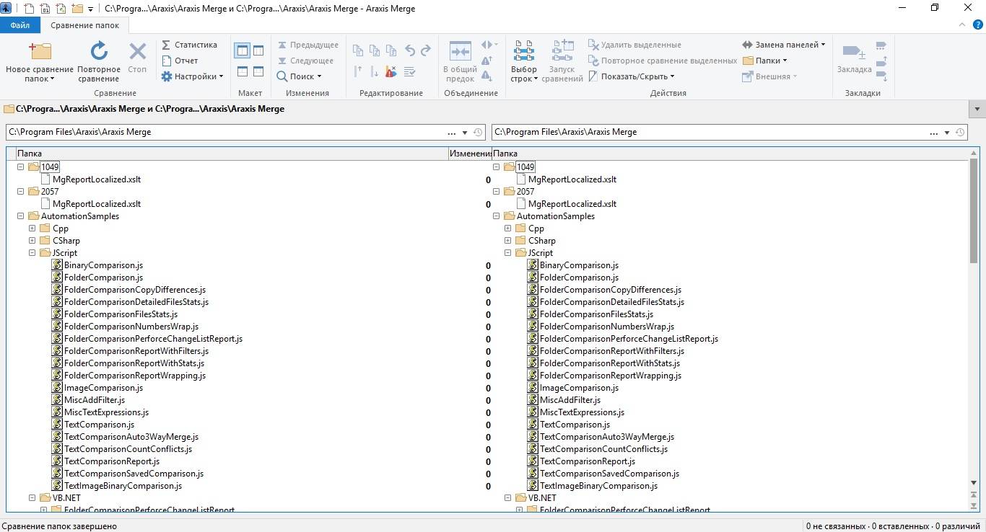Image resolution: width=986 pixels, height=532 pixels.
Task: Open Замена панелей dropdown
Action: (784, 45)
